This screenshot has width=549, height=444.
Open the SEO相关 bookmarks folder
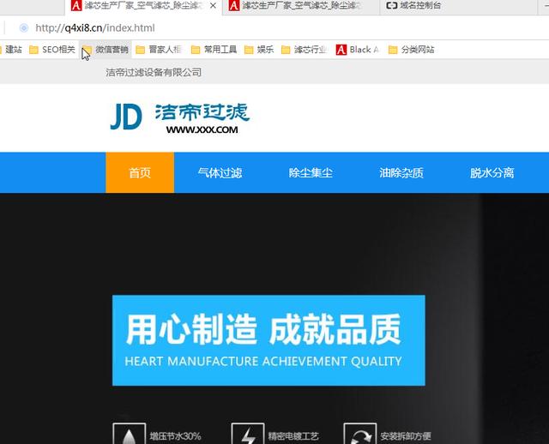(x=52, y=50)
